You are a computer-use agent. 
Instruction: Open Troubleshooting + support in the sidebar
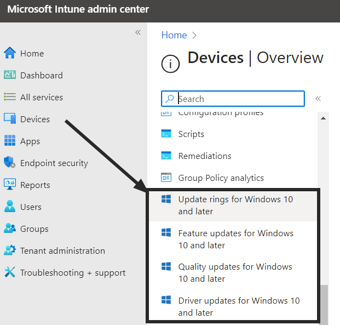73,273
